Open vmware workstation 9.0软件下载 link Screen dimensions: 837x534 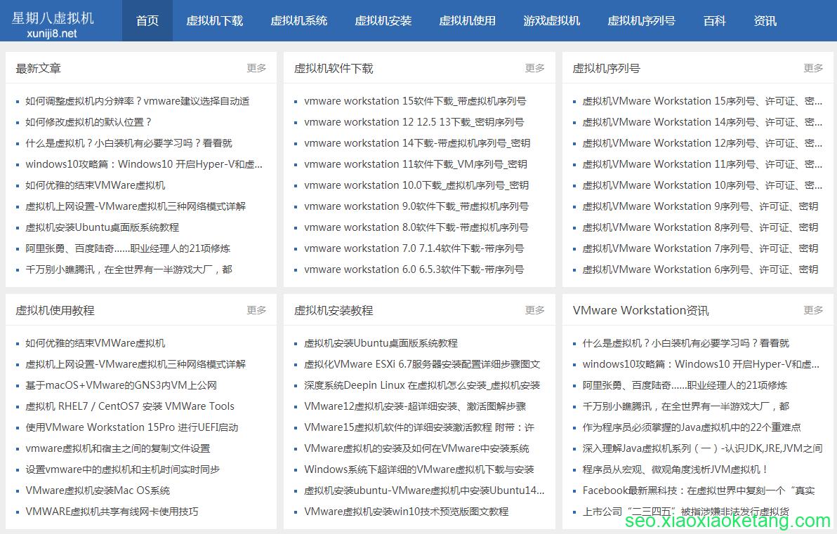coord(416,206)
